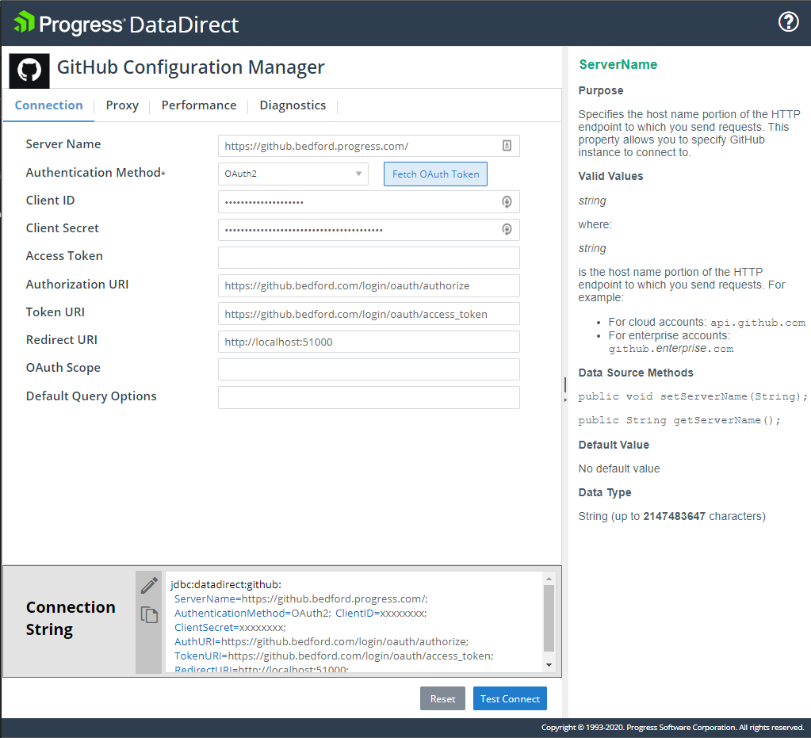Viewport: 811px width, 738px height.
Task: Click the ServerName help heading
Action: (x=618, y=65)
